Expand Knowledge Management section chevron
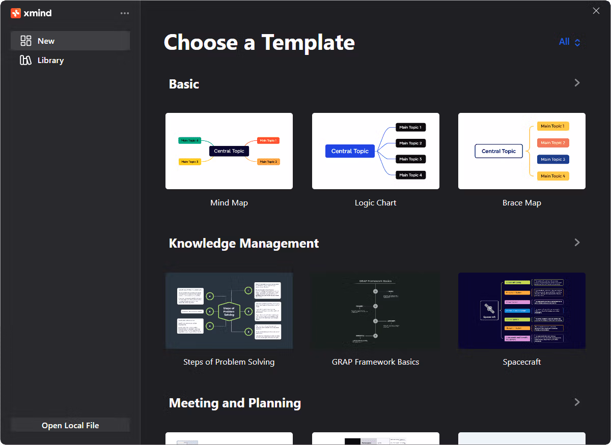The width and height of the screenshot is (611, 445). 577,243
